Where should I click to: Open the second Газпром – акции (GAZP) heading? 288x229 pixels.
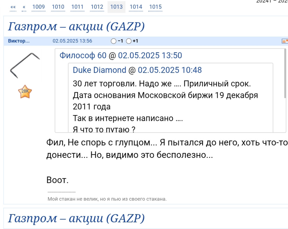pos(76,218)
